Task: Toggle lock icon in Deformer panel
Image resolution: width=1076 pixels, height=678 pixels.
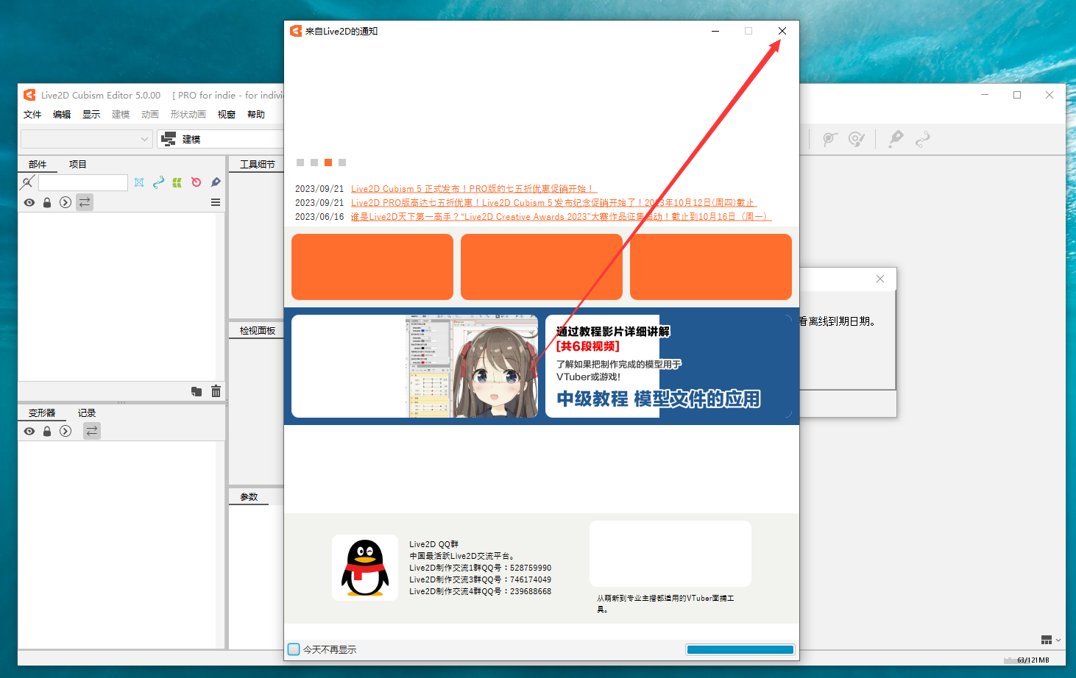Action: click(47, 431)
